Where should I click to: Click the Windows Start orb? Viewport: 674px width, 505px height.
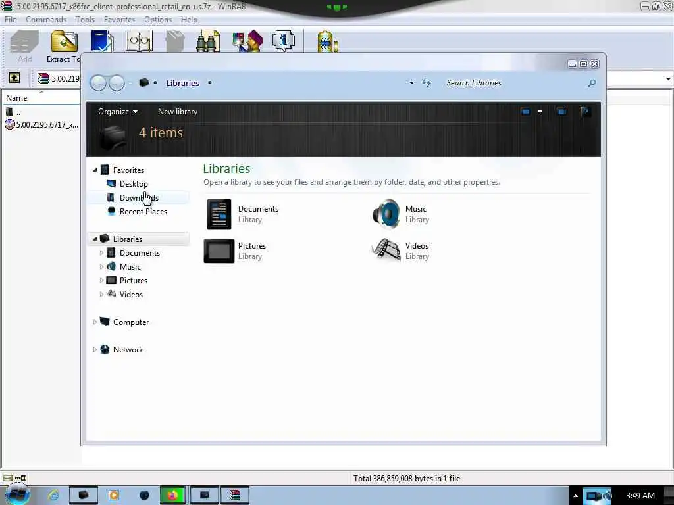pyautogui.click(x=18, y=494)
